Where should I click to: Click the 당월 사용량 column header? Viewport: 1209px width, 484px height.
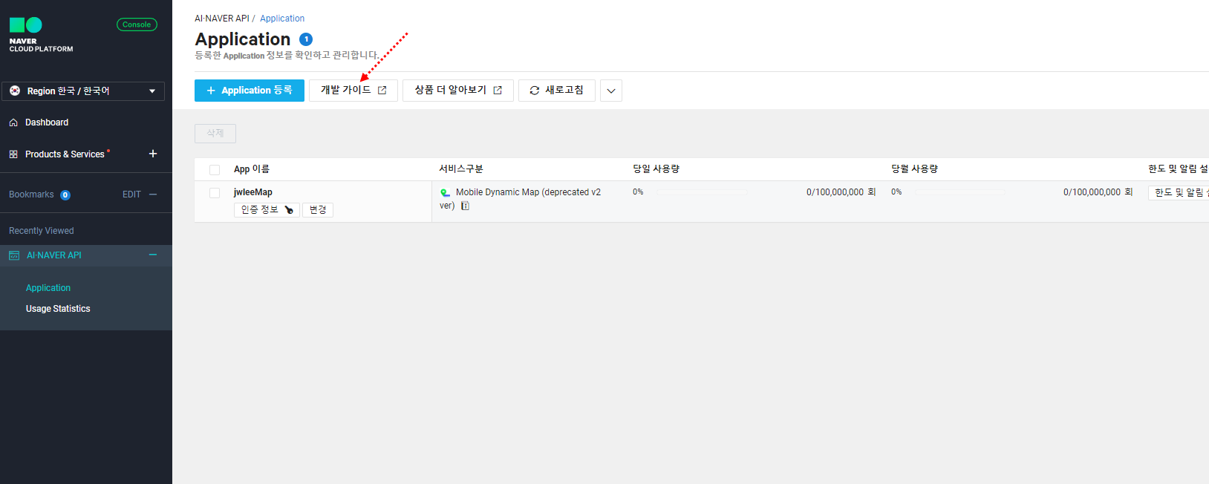[x=915, y=169]
